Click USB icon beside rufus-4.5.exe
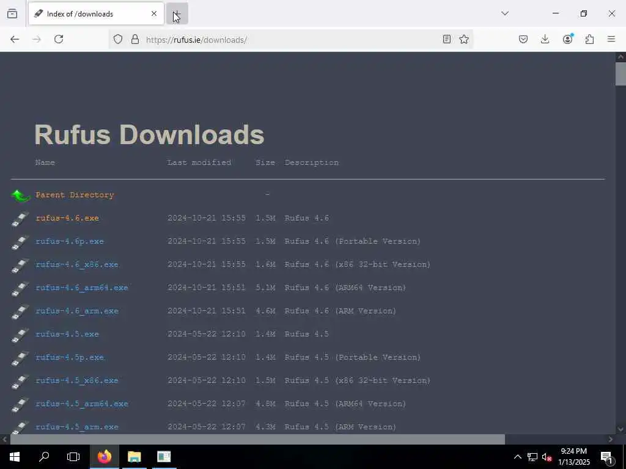The image size is (626, 469). point(20,335)
